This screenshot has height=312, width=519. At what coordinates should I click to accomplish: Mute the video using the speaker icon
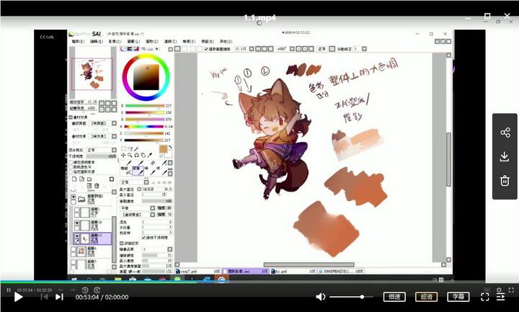320,297
